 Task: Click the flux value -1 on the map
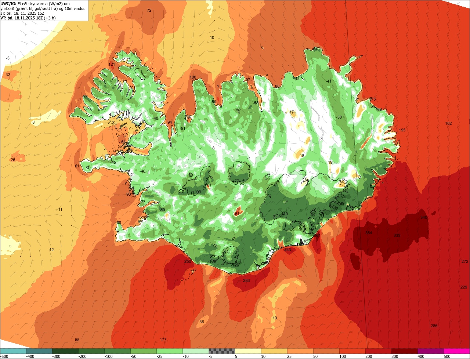[249, 158]
